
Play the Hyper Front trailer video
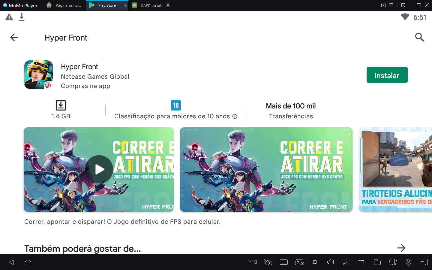(99, 169)
